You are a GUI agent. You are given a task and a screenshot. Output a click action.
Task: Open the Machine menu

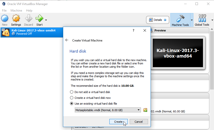coord(16,11)
